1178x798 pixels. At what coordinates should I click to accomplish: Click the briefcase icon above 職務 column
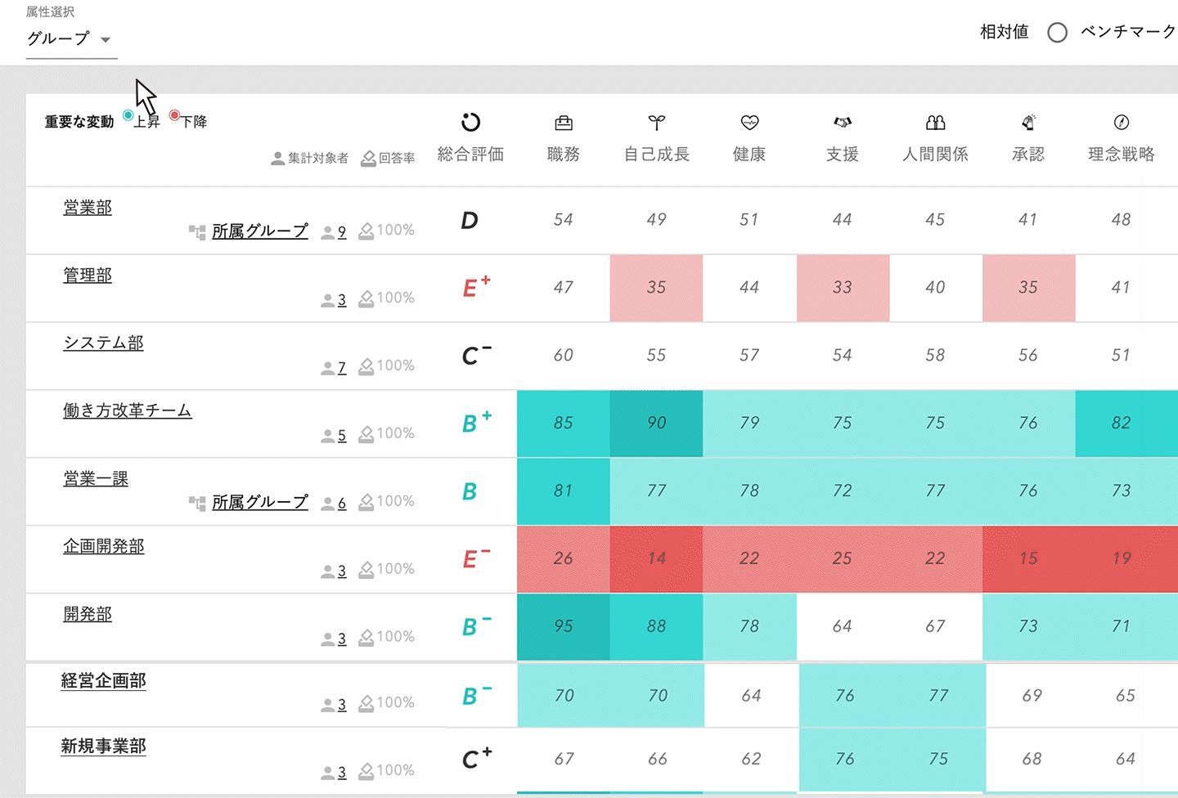[x=563, y=123]
